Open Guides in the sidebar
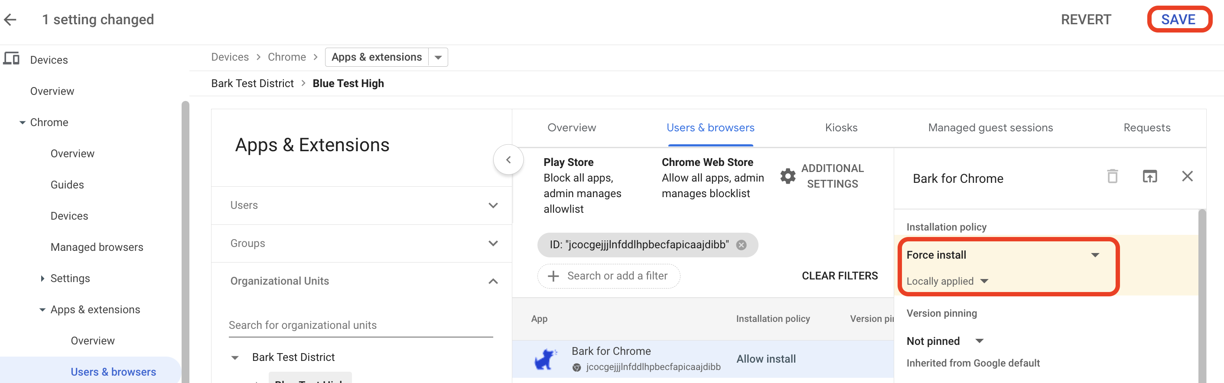 (x=67, y=185)
